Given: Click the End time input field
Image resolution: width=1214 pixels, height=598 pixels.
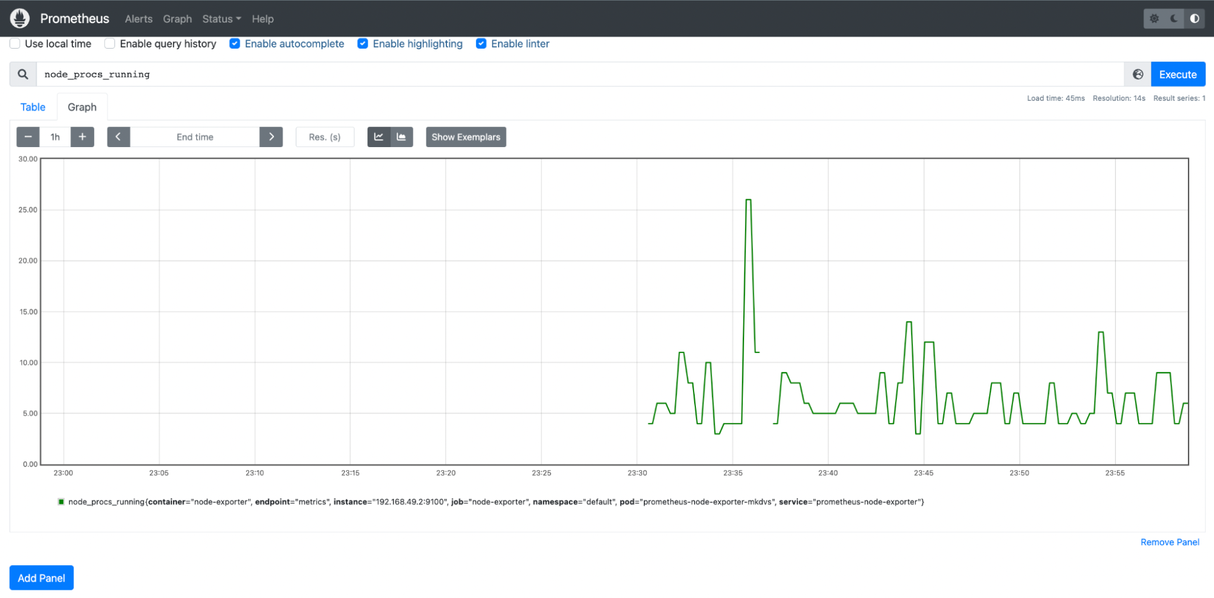Looking at the screenshot, I should (194, 137).
